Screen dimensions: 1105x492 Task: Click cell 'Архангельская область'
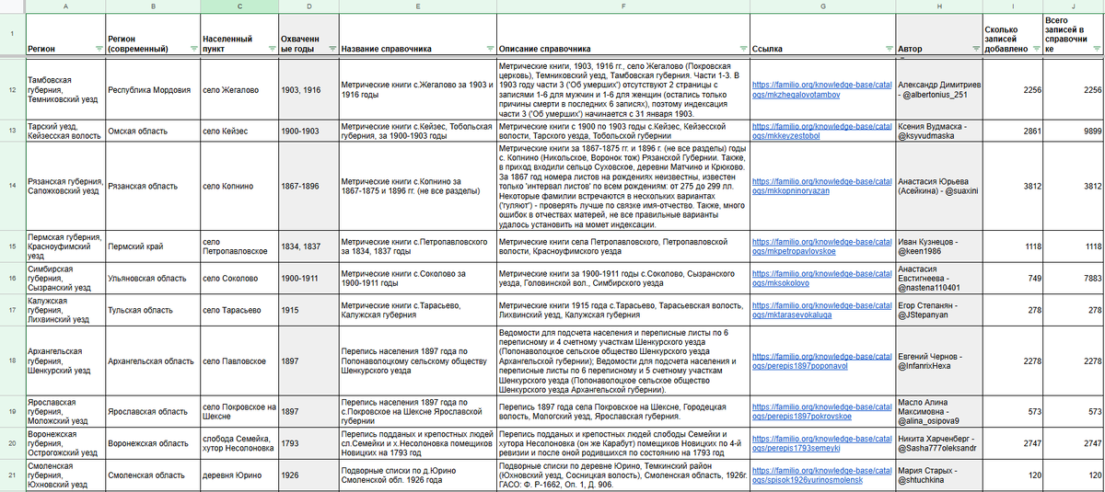click(x=152, y=361)
